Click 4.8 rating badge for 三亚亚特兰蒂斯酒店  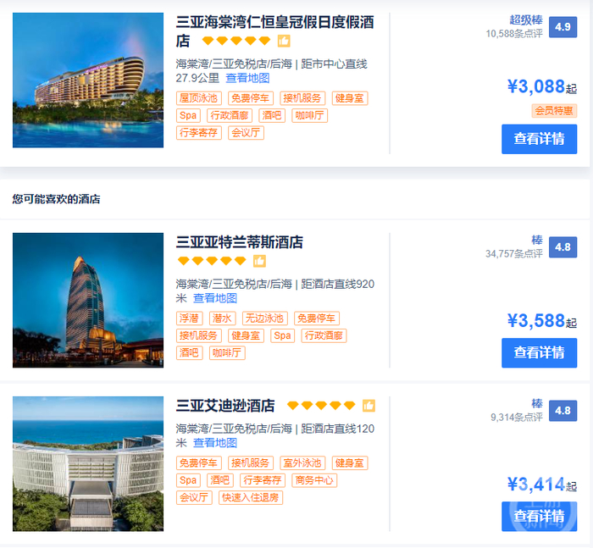(563, 247)
